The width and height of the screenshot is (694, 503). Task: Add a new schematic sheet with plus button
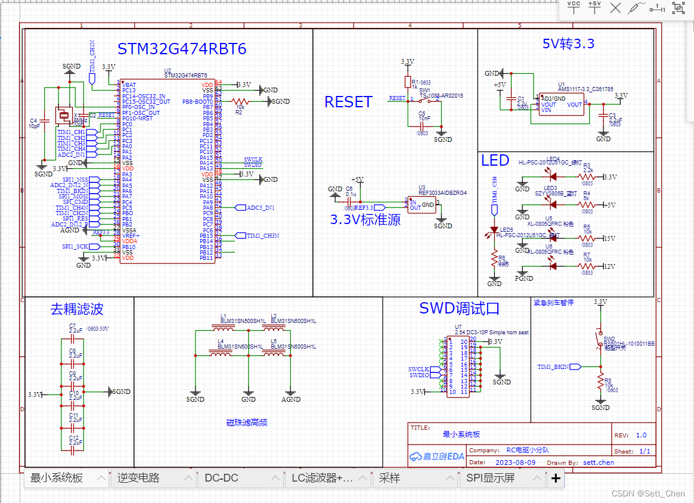click(x=556, y=478)
